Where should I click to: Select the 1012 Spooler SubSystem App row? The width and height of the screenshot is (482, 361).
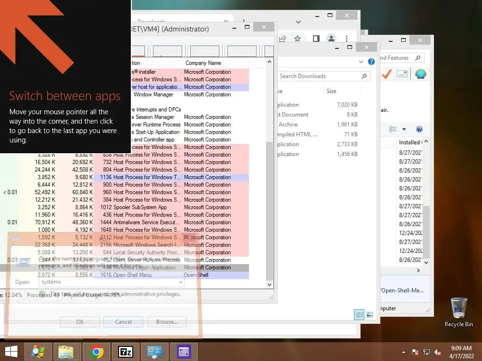point(124,207)
